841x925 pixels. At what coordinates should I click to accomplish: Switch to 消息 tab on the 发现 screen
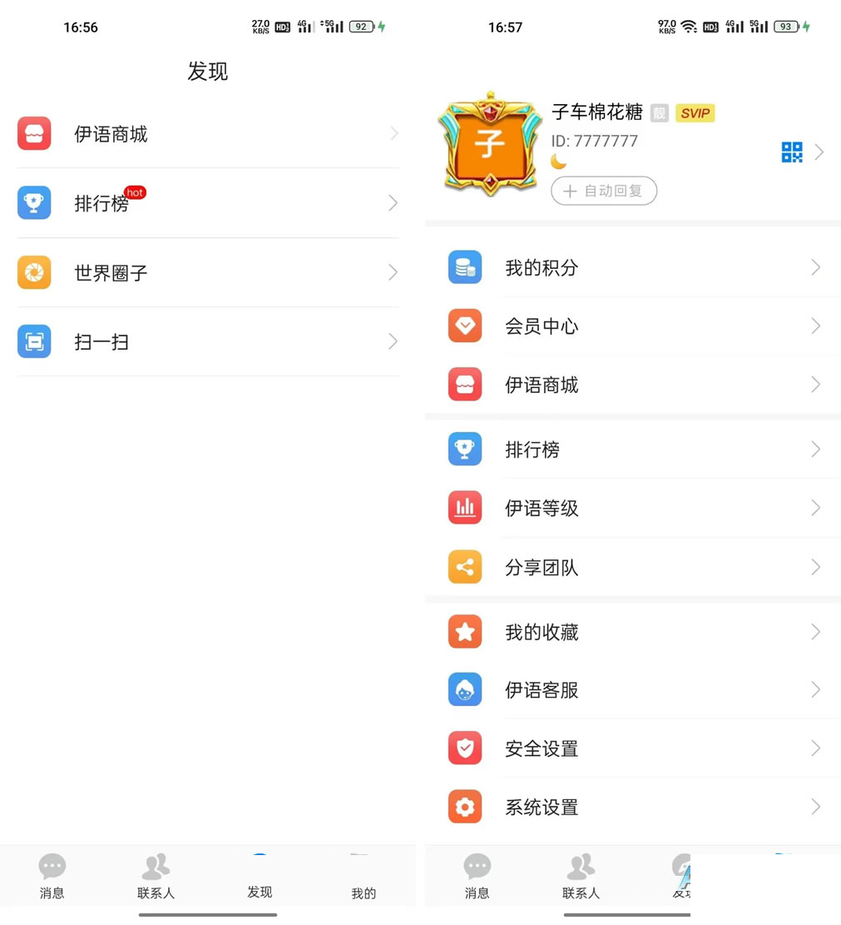(x=52, y=876)
